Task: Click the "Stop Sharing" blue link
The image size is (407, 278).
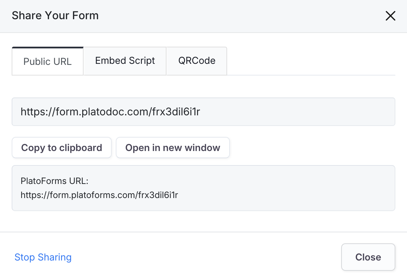Action: 43,257
